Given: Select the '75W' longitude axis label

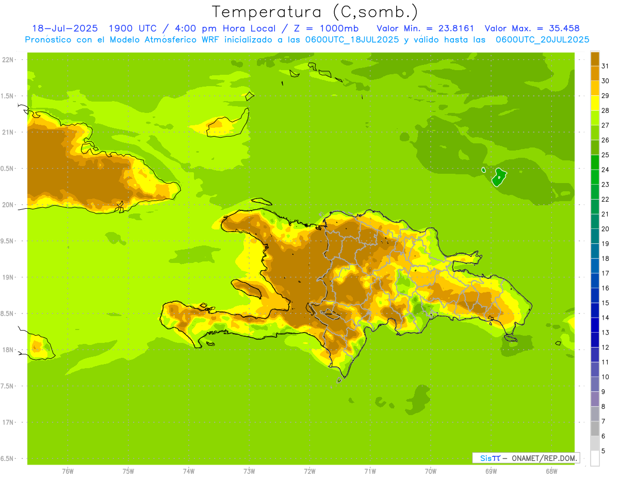Looking at the screenshot, I should pyautogui.click(x=128, y=471).
